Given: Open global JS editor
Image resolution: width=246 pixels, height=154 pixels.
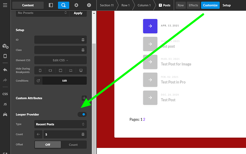Looking at the screenshot, I should tap(5, 104).
